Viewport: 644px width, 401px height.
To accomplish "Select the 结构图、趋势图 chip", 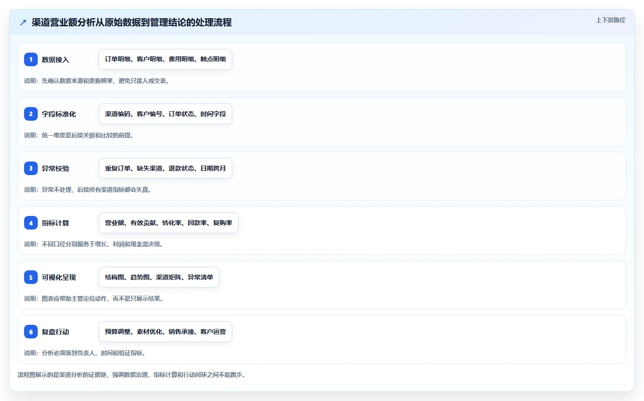I will 159,277.
